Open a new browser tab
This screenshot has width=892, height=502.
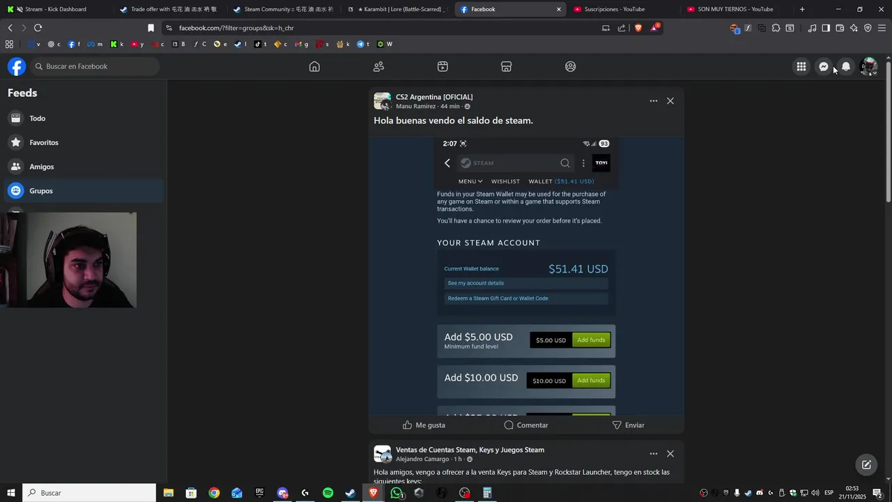point(802,9)
